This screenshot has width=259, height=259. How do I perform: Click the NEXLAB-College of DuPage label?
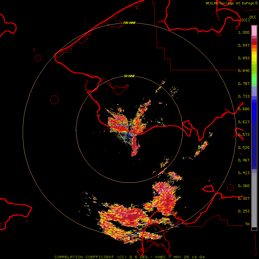tap(230, 3)
